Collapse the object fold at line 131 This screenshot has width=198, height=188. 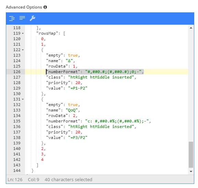(23, 99)
